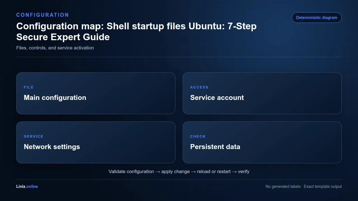358x201 pixels.
Task: Select the Persistent data card
Action: coord(262,142)
